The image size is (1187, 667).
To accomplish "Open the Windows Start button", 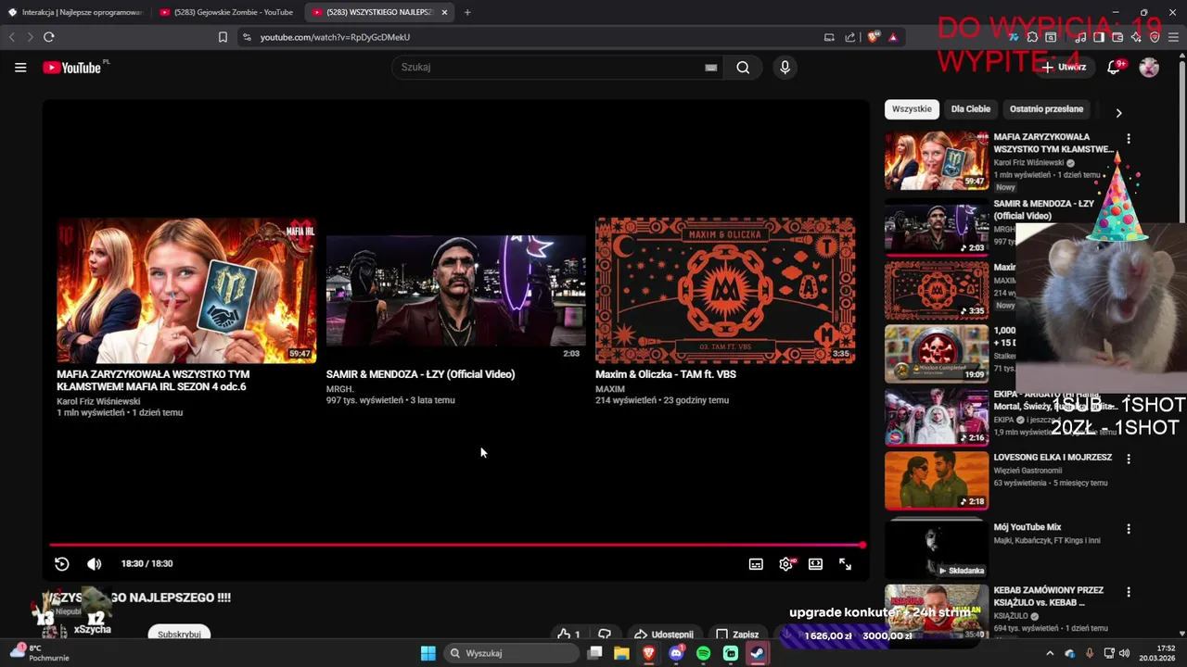I will pyautogui.click(x=428, y=653).
